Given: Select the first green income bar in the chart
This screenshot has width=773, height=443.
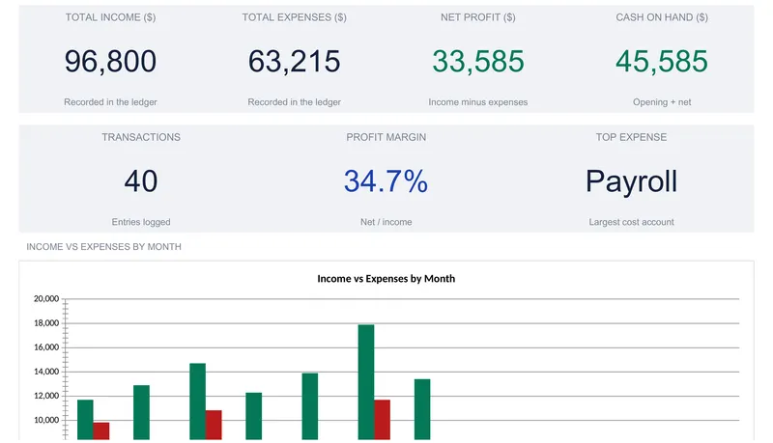Looking at the screenshot, I should (x=85, y=420).
